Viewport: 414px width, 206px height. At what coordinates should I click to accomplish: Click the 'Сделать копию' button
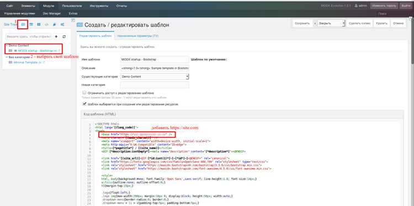(x=359, y=23)
